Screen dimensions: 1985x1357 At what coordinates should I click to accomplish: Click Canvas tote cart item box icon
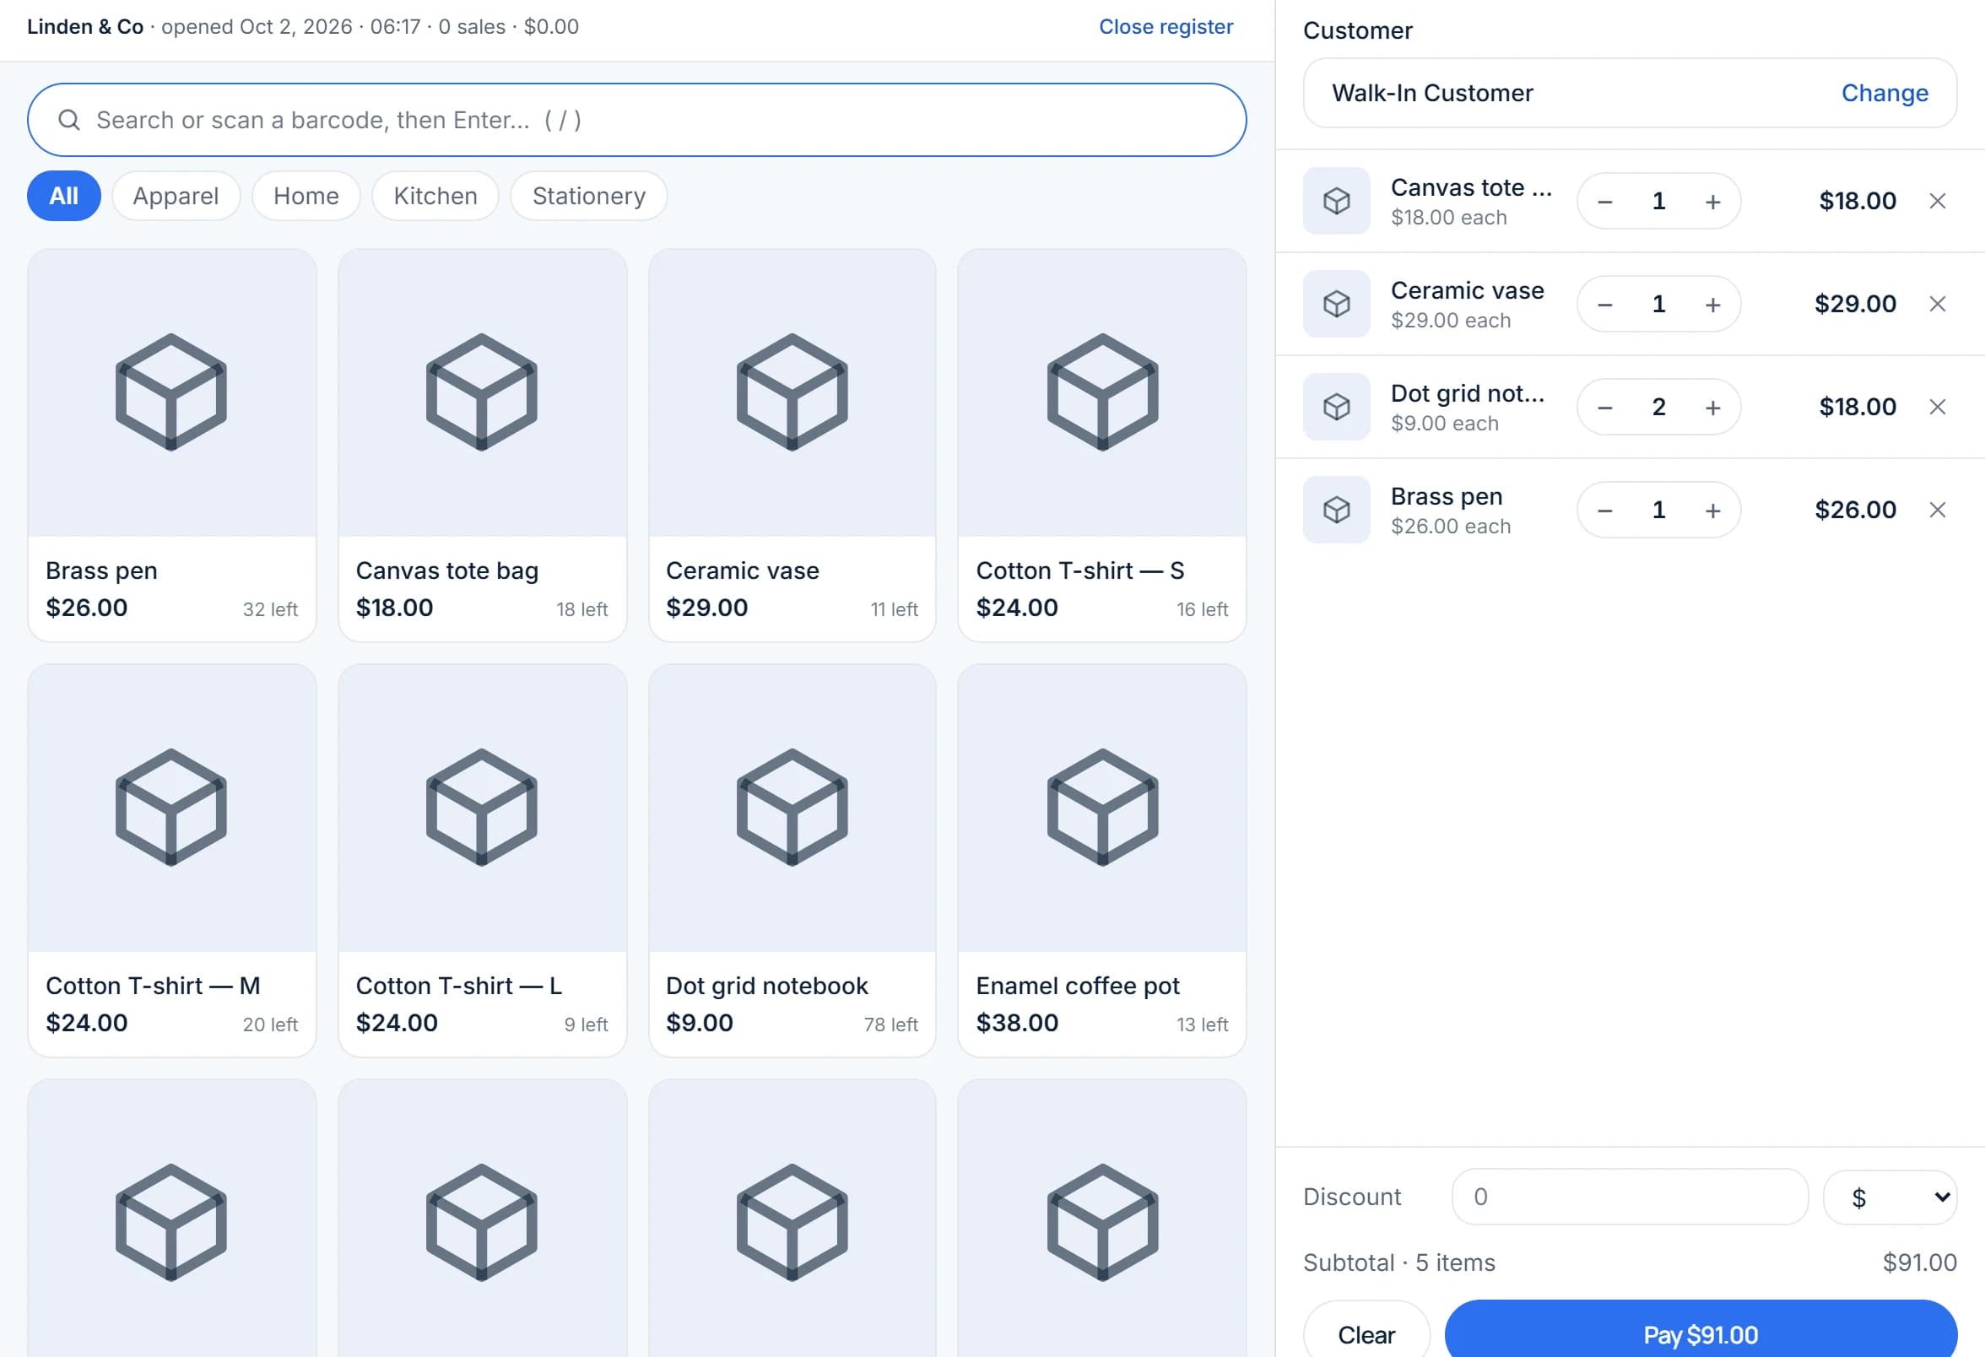pos(1337,201)
